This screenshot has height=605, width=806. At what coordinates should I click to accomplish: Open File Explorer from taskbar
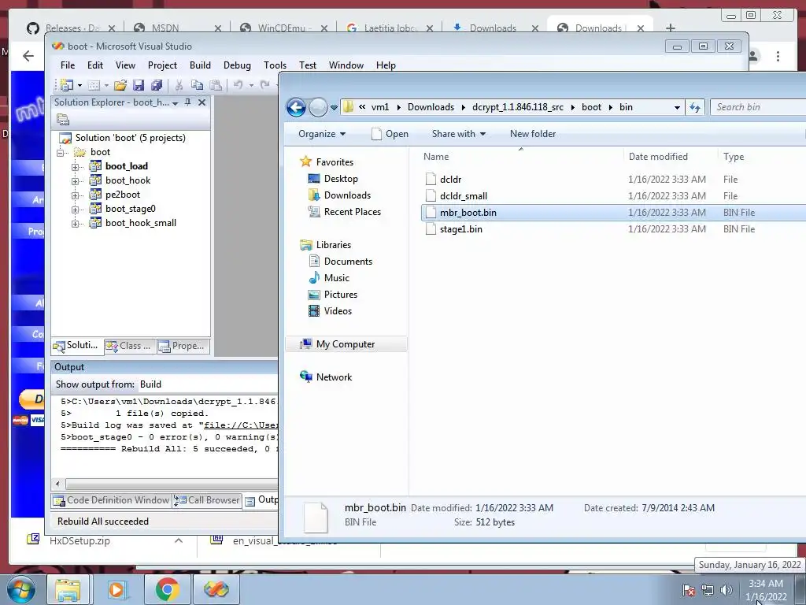click(68, 589)
